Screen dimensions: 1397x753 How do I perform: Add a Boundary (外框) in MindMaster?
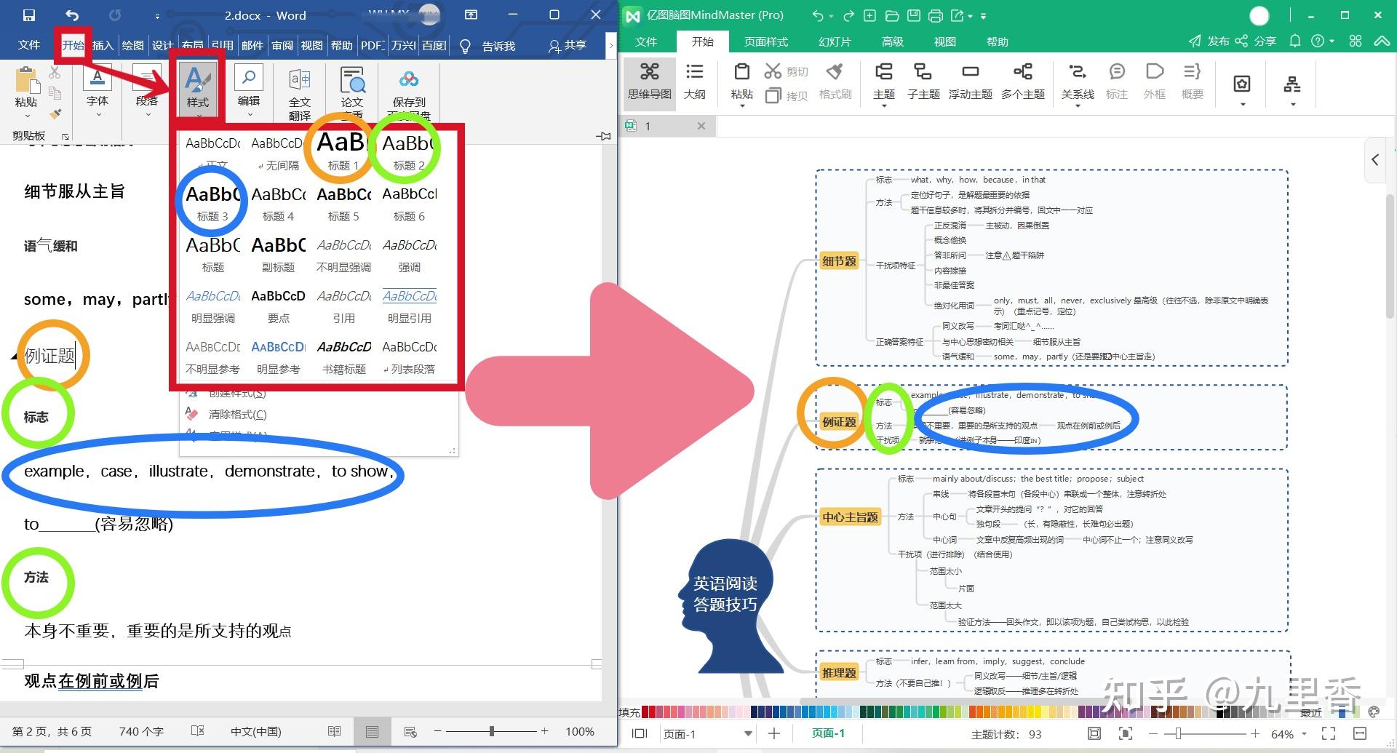[x=1154, y=80]
